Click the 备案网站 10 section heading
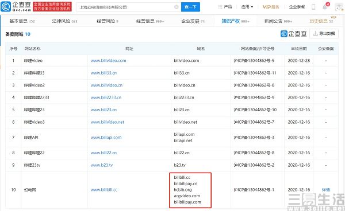345x211 pixels. click(18, 34)
